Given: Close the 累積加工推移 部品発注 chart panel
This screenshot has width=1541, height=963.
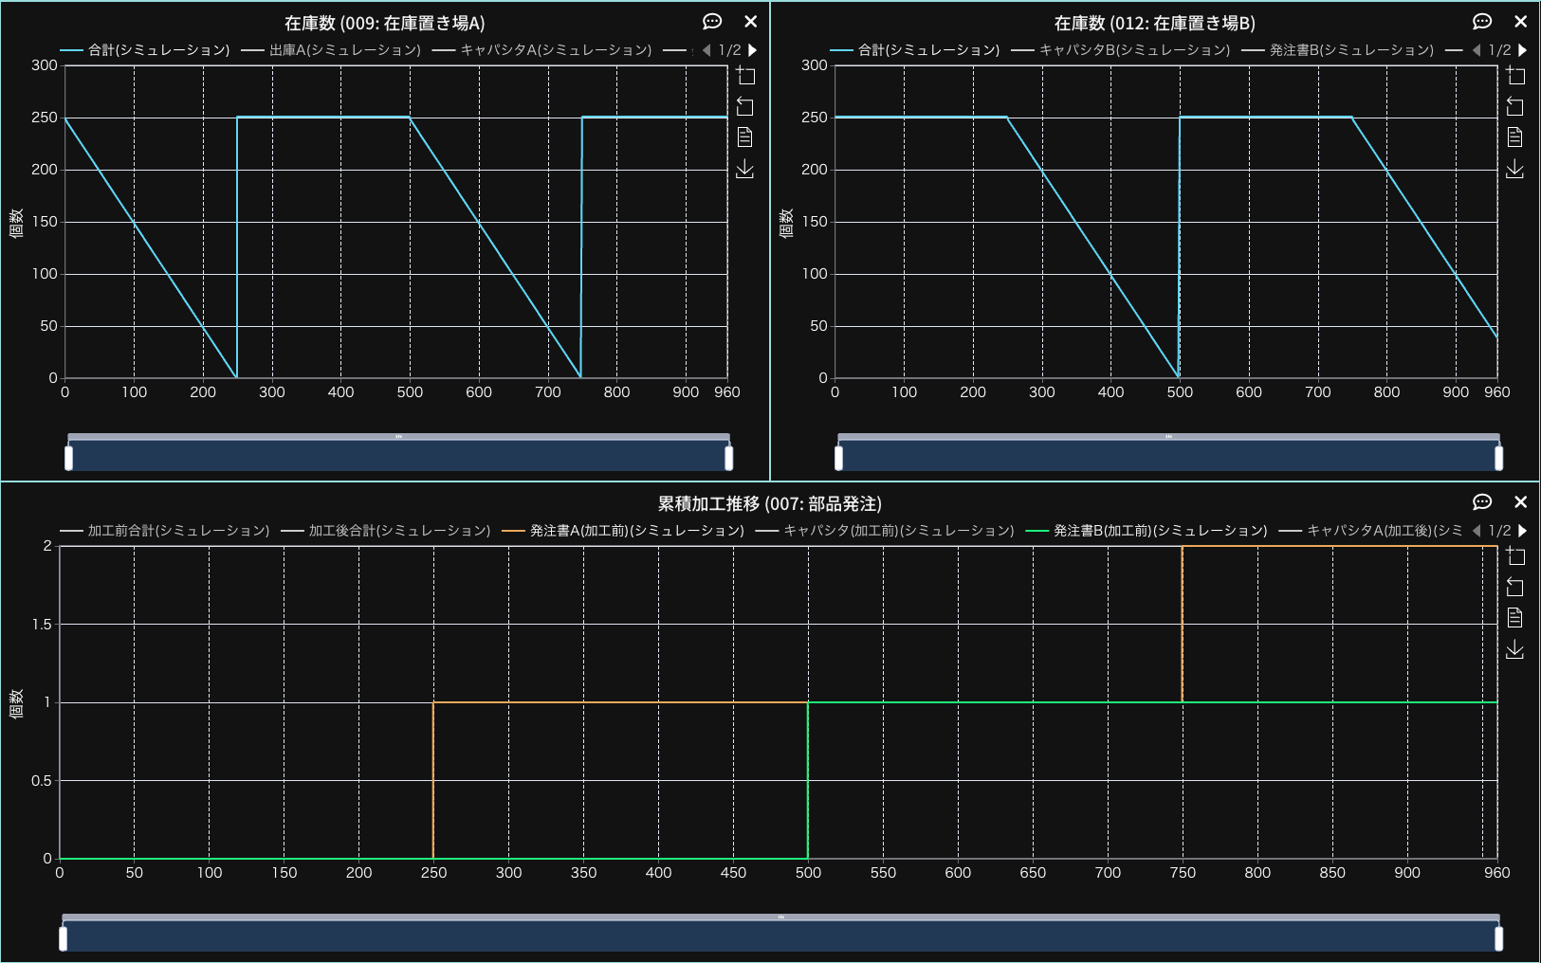Looking at the screenshot, I should click(1520, 502).
